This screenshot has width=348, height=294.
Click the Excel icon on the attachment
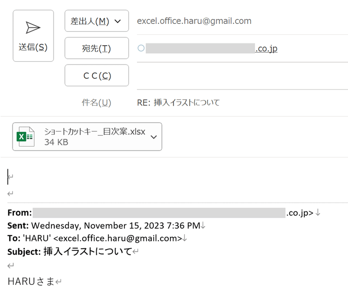[x=25, y=137]
